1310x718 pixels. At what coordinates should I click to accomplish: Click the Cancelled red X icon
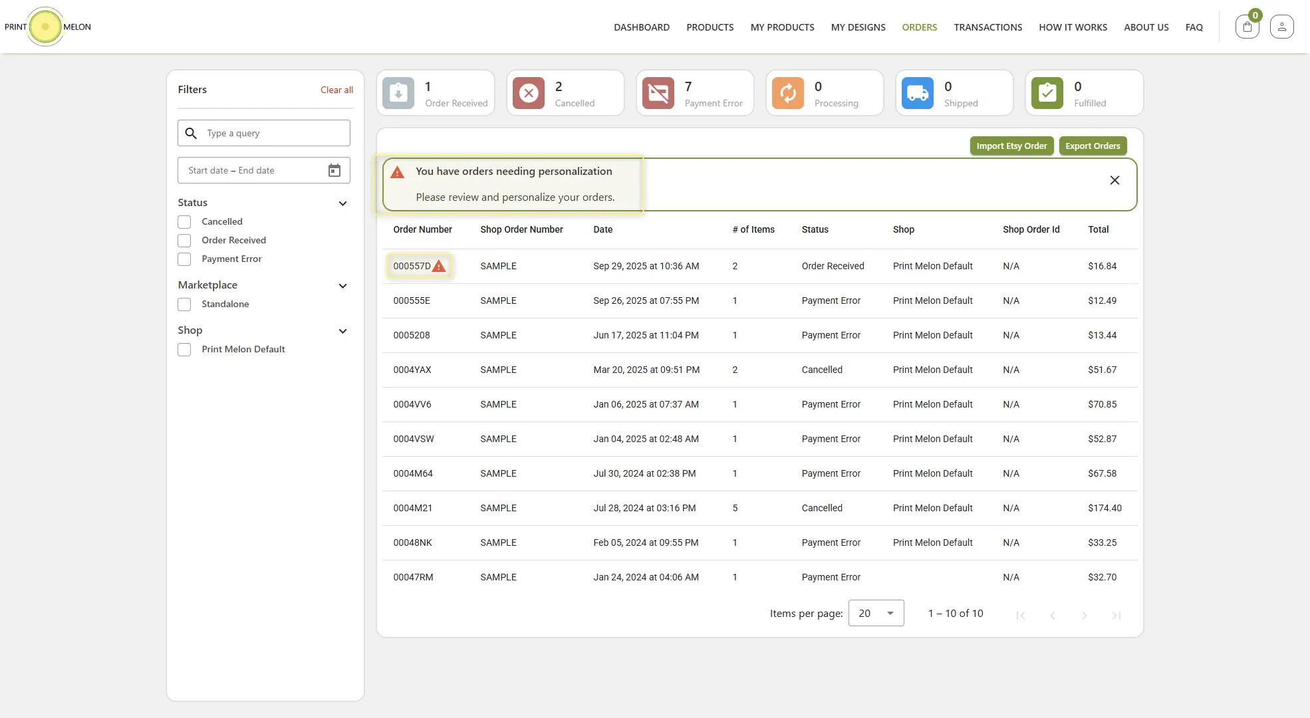(529, 94)
